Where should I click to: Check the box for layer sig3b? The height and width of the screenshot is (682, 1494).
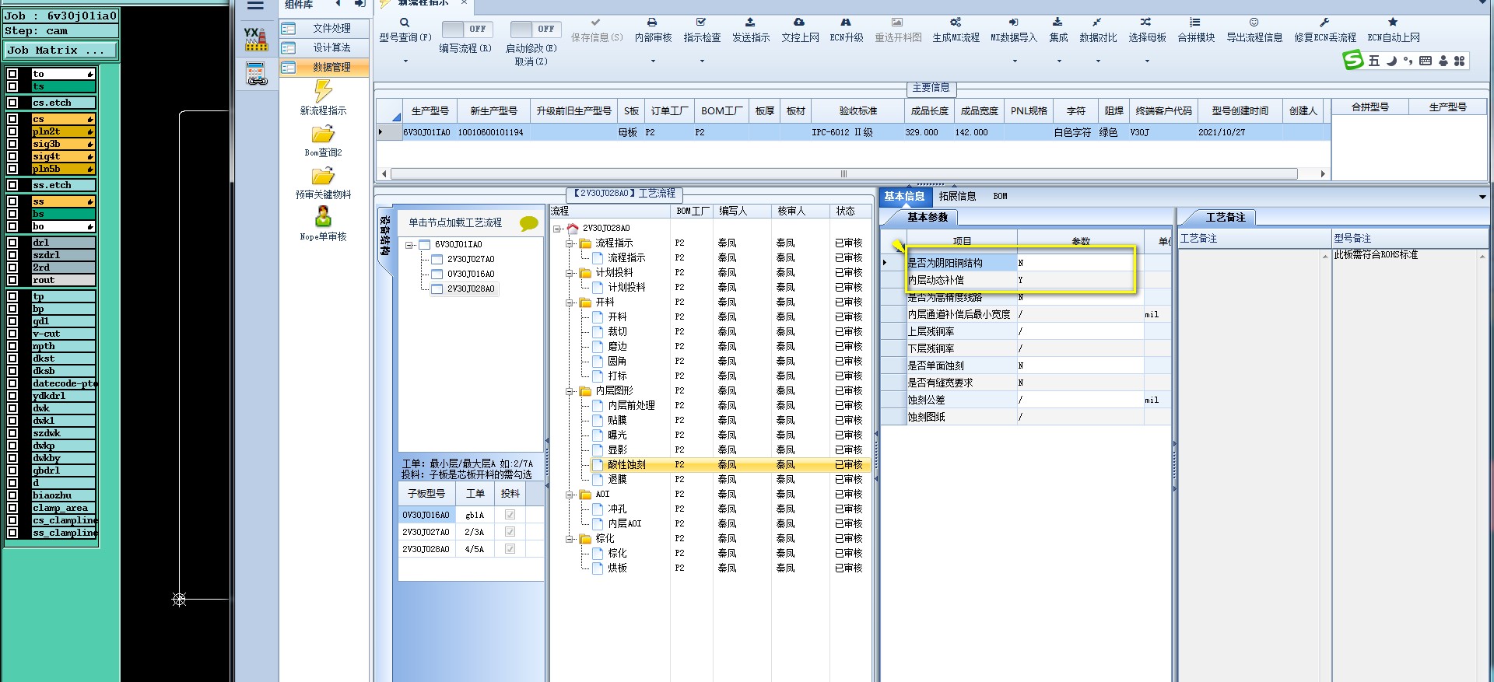coord(12,144)
